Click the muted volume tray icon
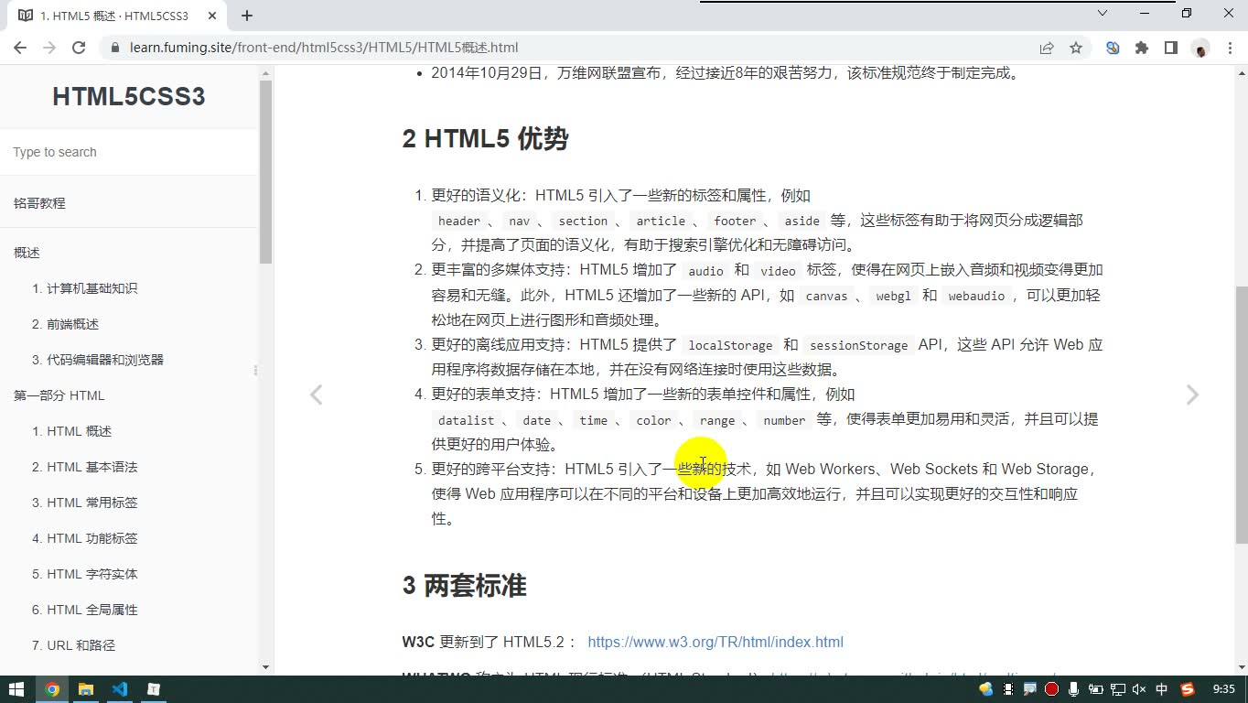This screenshot has height=703, width=1248. point(1140,689)
